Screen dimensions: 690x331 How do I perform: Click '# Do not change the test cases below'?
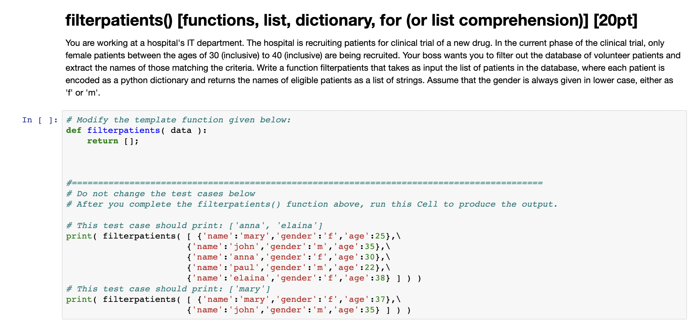160,193
